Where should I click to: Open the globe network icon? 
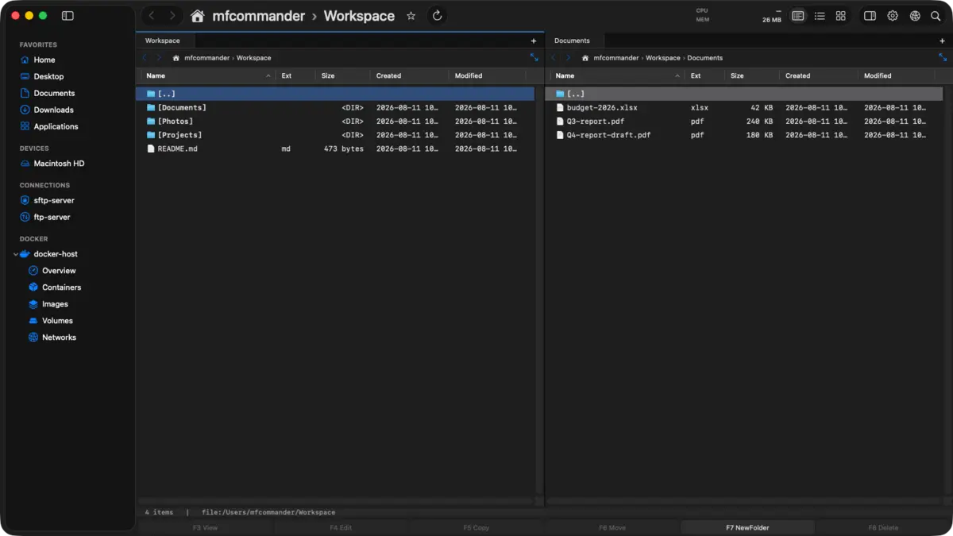pos(915,16)
